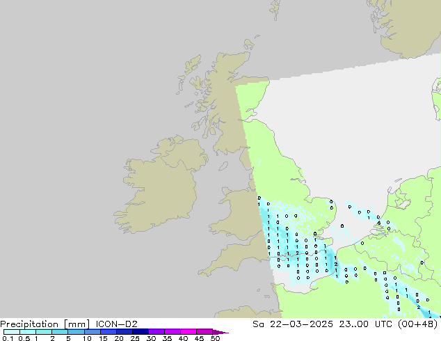Screen dimensions: 441x341
Task: Click the '23.00' time value in footer
Action: (x=353, y=324)
